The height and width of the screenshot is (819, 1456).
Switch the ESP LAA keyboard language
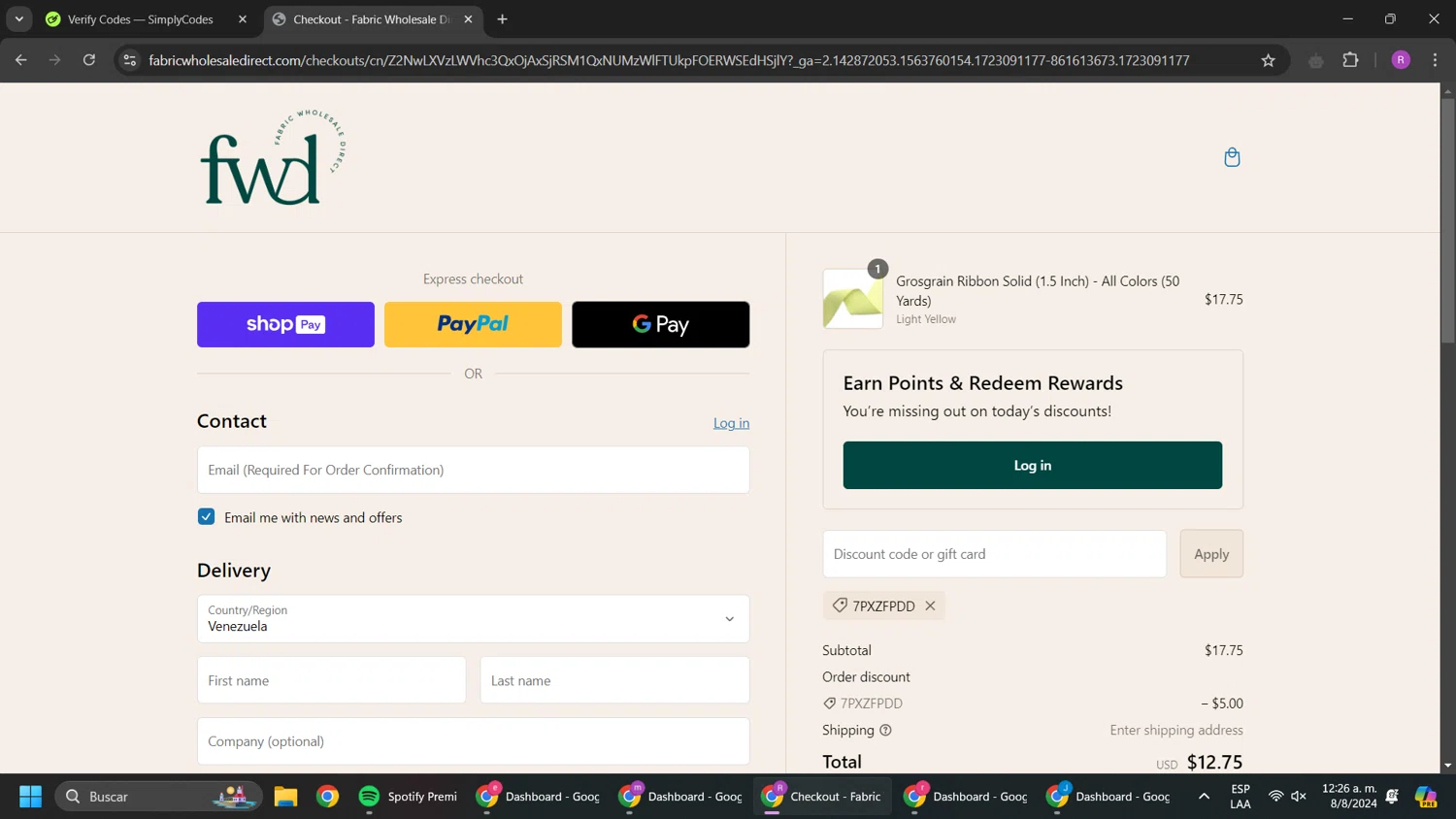pos(1241,797)
